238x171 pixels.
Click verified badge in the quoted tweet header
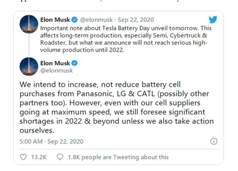74,20
